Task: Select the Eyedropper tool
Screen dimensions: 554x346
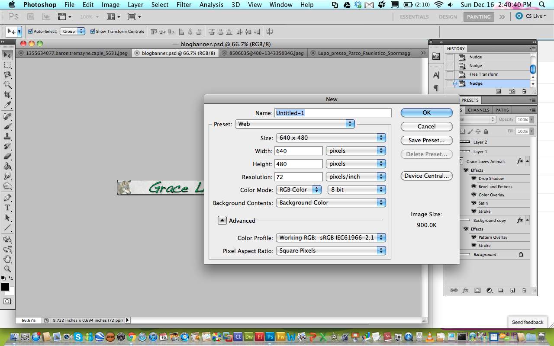Action: tap(8, 105)
